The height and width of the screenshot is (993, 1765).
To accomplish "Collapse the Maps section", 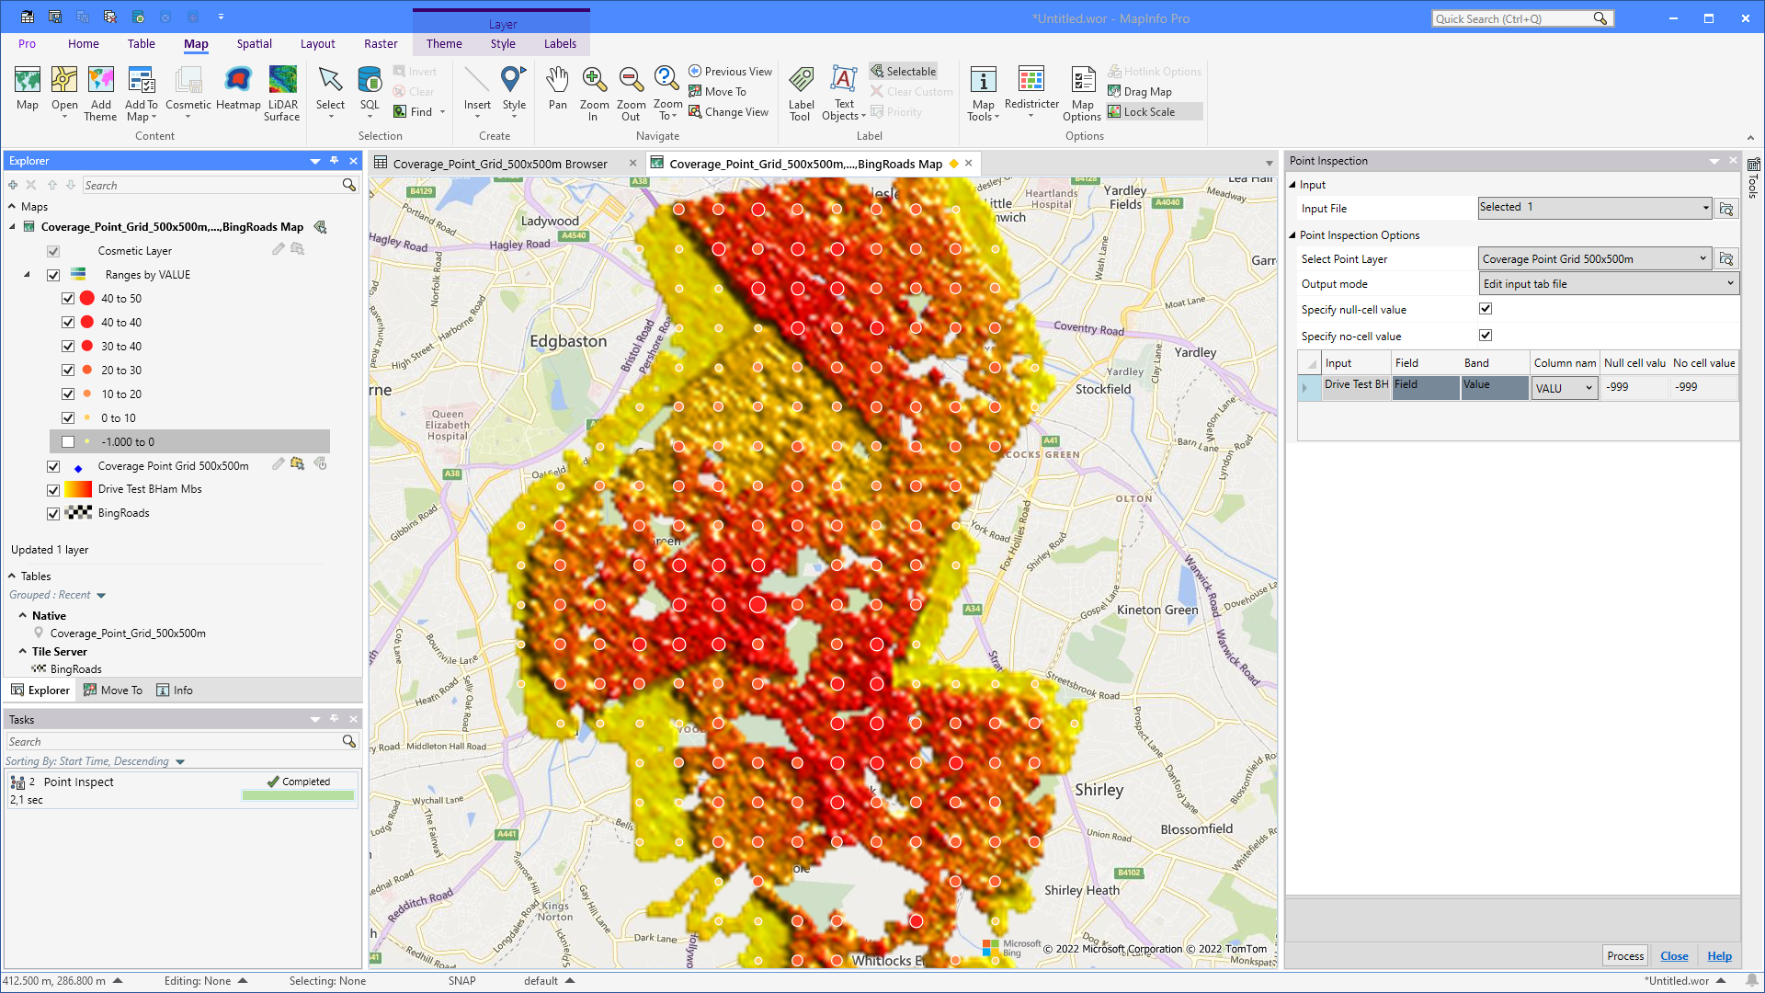I will [x=13, y=207].
